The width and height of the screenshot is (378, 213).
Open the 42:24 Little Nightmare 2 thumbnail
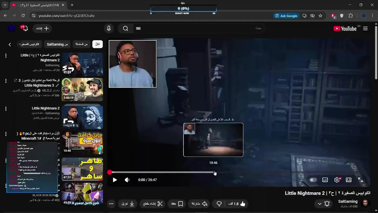(x=82, y=64)
